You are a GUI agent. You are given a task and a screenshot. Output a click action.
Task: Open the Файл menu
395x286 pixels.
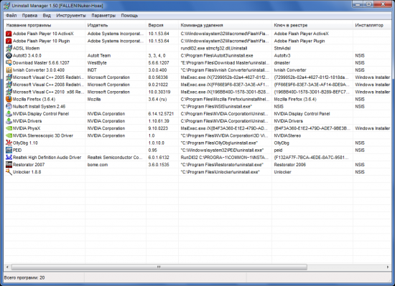[x=11, y=16]
